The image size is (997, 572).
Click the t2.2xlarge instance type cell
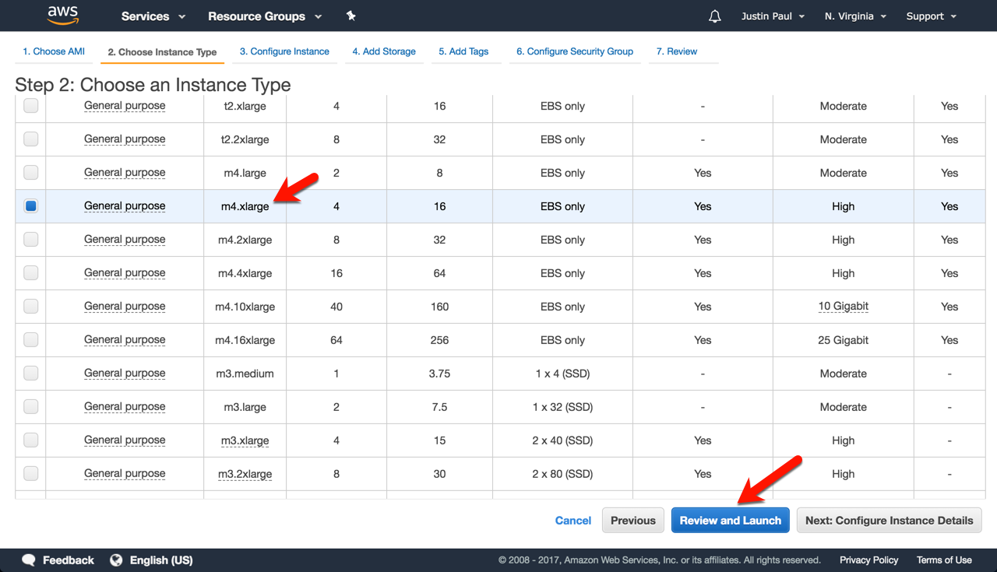(245, 139)
